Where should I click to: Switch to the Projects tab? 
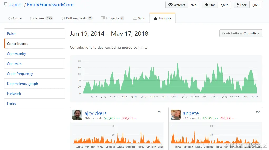point(113,18)
